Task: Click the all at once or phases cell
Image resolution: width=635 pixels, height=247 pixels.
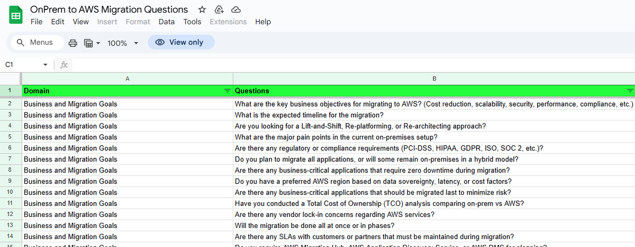Action: (x=434, y=225)
